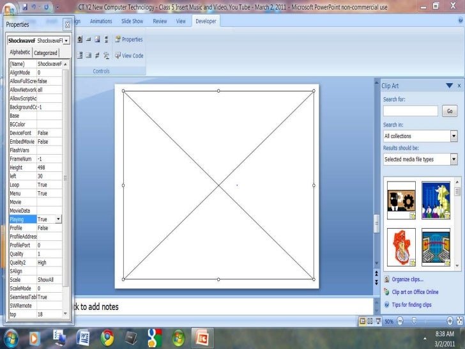Start Slide Show from status bar icon
The image size is (465, 349).
click(x=378, y=321)
